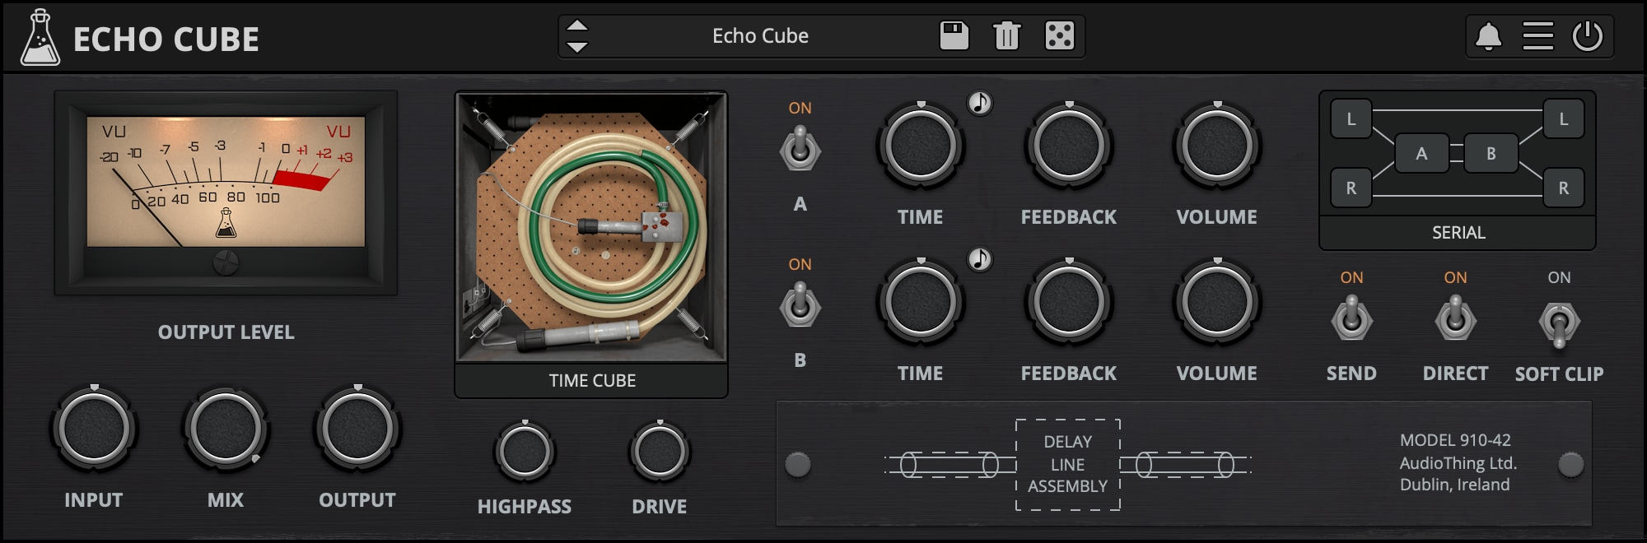1647x543 pixels.
Task: Open the hamburger menu icon
Action: [x=1537, y=36]
